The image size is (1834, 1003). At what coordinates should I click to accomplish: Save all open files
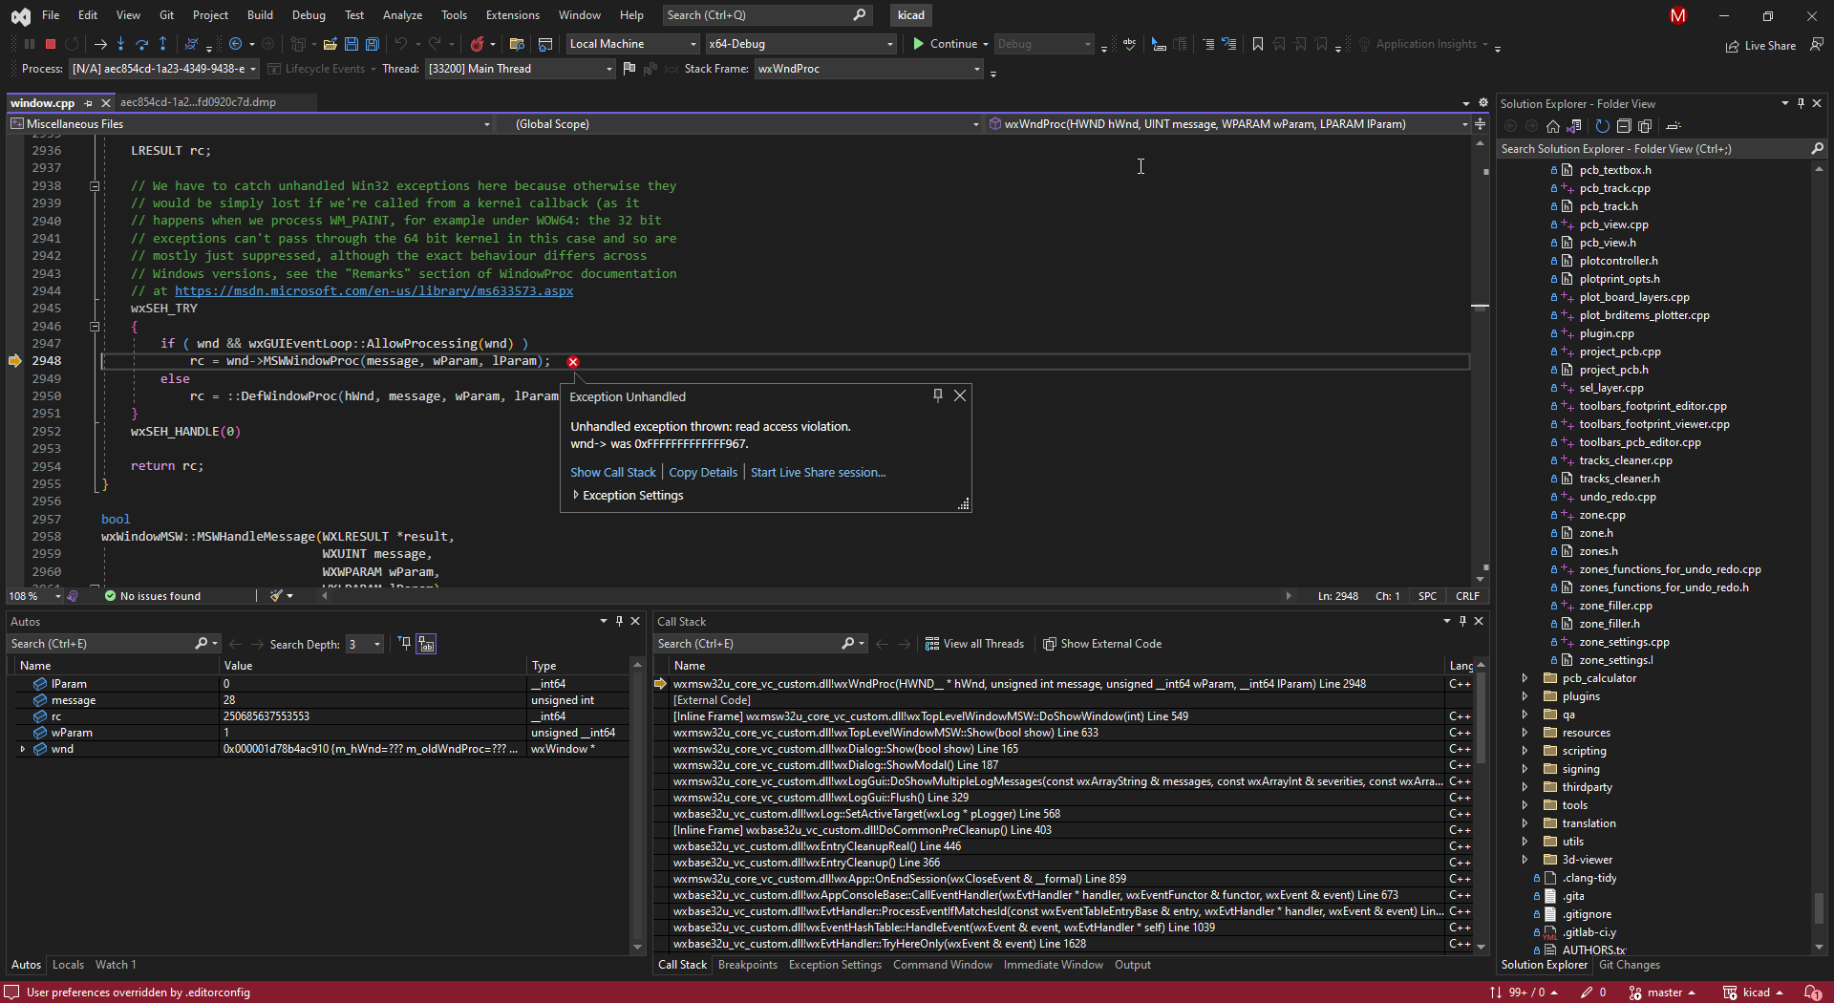pyautogui.click(x=372, y=44)
